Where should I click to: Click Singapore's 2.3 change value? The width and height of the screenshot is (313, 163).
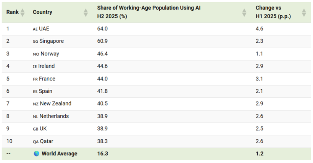click(x=259, y=41)
